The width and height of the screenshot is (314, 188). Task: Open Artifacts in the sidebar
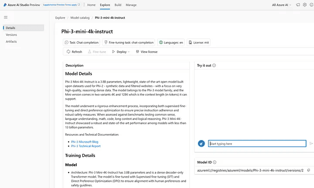coord(11,41)
